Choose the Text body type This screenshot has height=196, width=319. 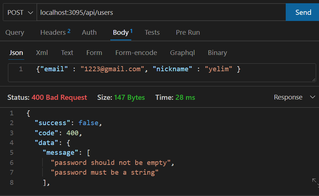pos(67,53)
